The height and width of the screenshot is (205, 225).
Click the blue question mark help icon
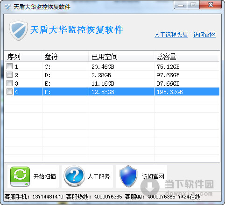tap(74, 176)
